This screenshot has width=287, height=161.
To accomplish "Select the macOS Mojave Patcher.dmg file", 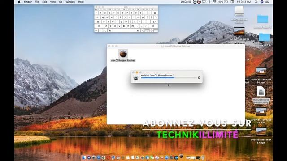I will click(261, 91).
